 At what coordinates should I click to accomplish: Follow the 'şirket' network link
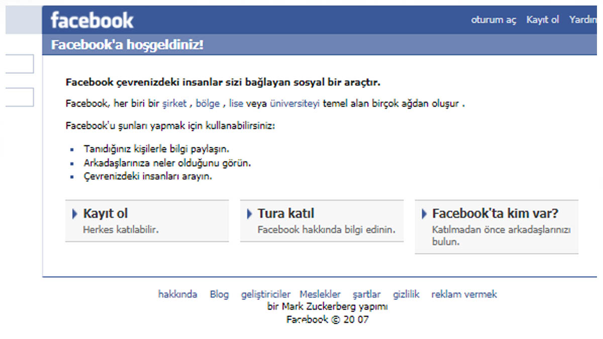pos(174,104)
